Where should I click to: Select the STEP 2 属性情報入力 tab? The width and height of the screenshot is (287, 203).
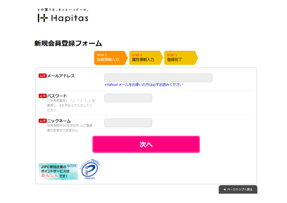[x=144, y=58]
